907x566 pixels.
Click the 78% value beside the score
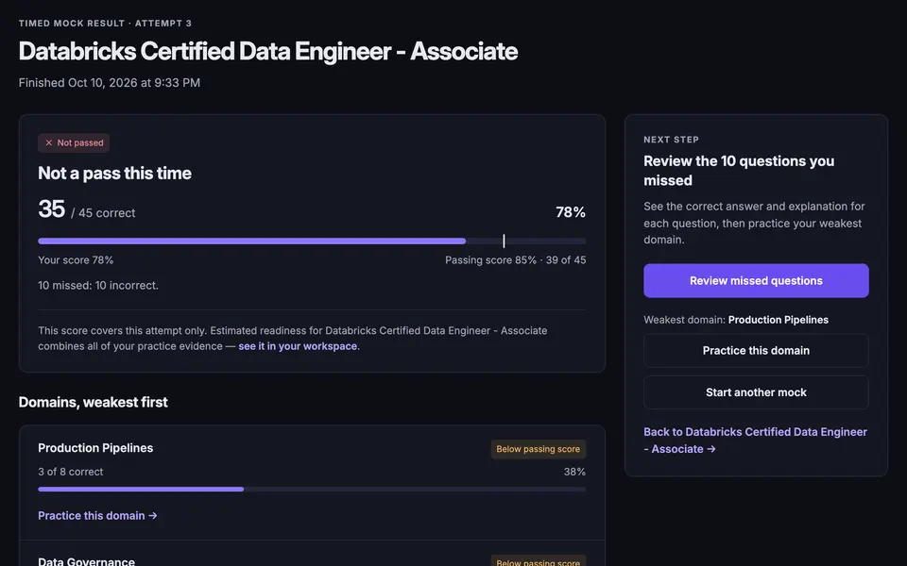pos(571,212)
